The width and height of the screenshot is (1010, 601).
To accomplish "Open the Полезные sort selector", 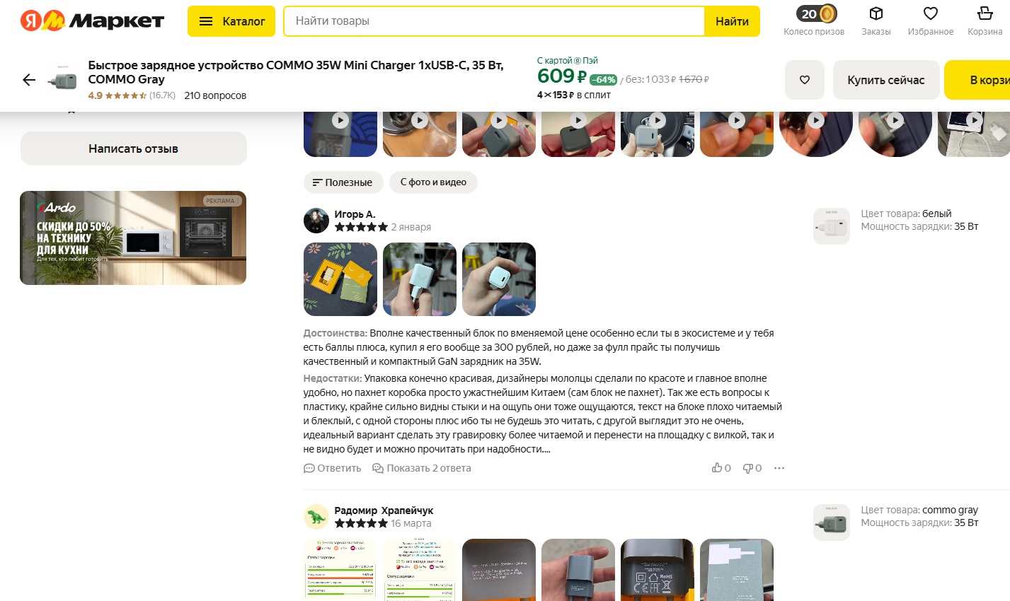I will [x=343, y=182].
